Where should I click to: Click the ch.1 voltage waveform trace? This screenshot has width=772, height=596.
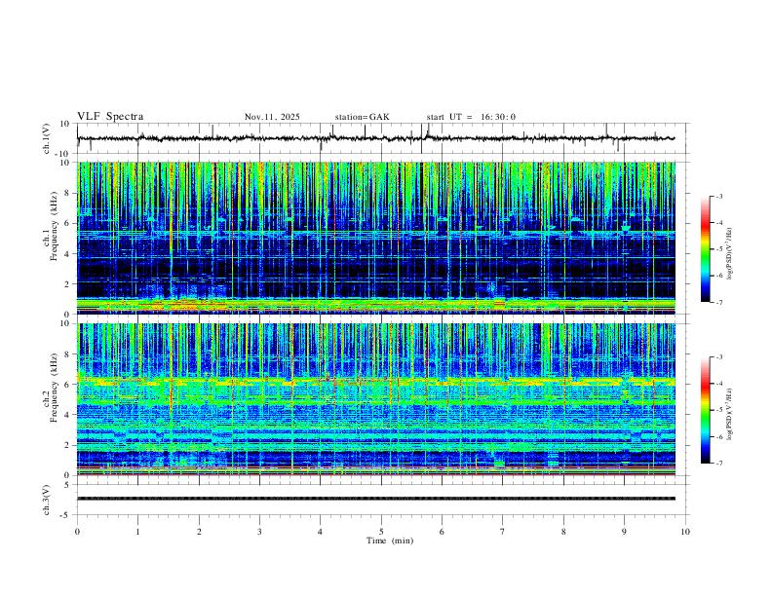coord(375,138)
